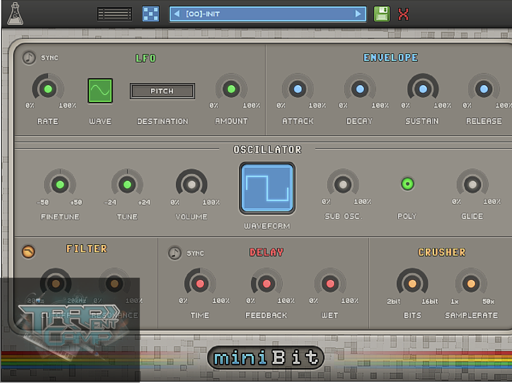Go to next preset with right arrow
Viewport: 512px width, 384px height.
coord(358,14)
